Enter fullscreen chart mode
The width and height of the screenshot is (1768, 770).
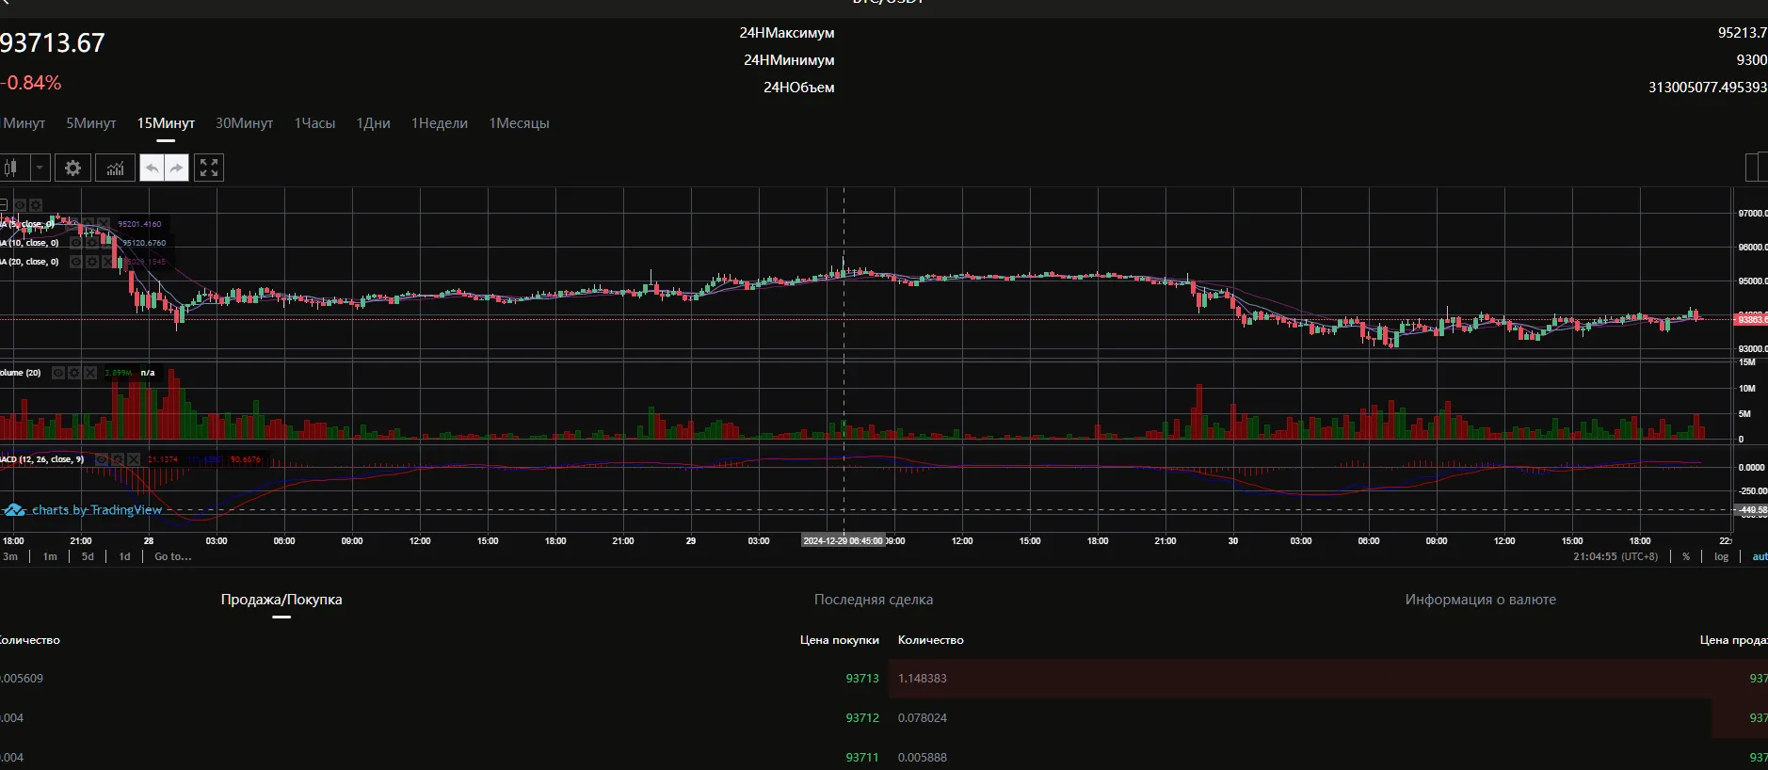click(x=209, y=168)
